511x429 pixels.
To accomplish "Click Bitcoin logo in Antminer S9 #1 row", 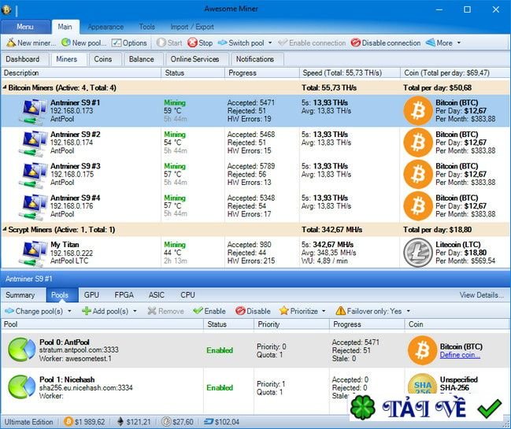I will pyautogui.click(x=418, y=111).
